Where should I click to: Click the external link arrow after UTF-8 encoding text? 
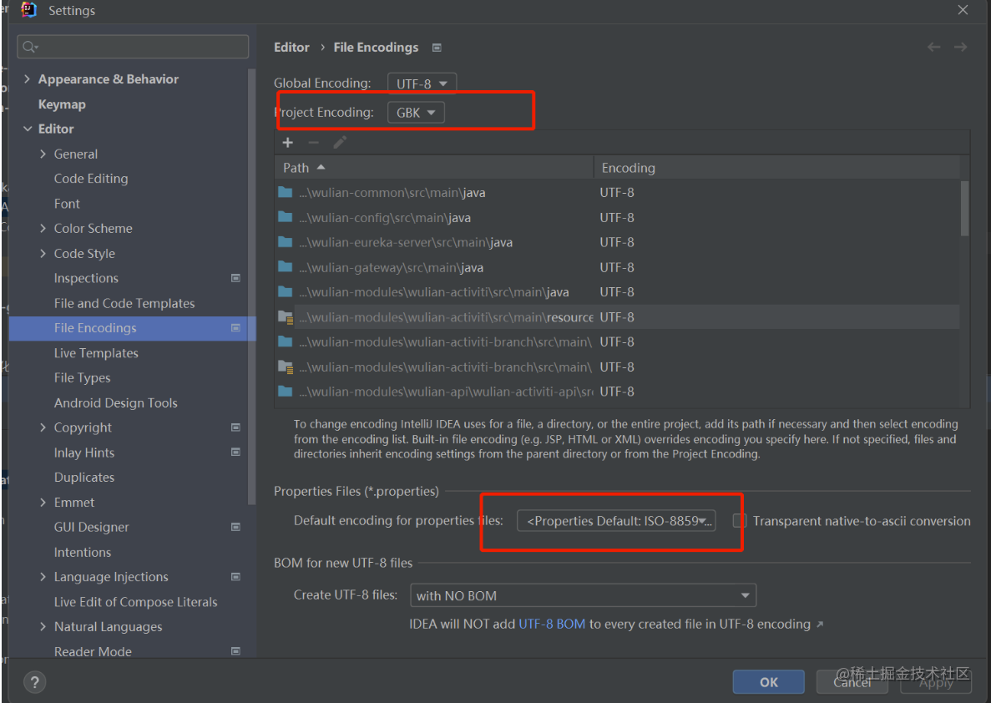coord(820,625)
